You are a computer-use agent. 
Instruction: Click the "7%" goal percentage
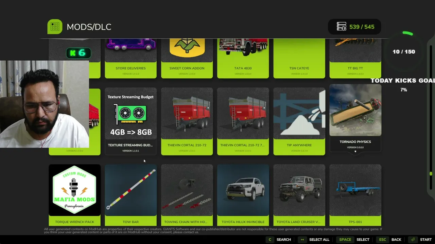pos(404,90)
